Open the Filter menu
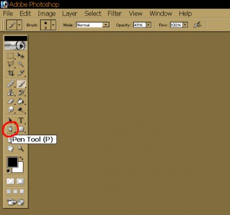Viewport: 230px width, 215px height. click(114, 14)
